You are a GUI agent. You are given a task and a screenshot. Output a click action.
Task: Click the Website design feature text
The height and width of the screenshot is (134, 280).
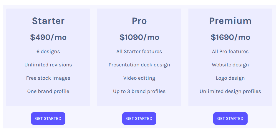(x=230, y=65)
